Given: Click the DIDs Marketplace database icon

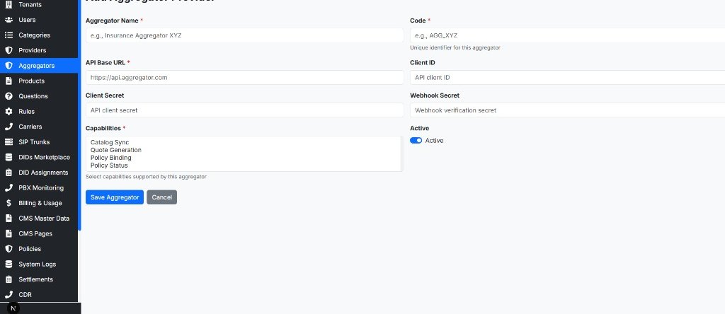Looking at the screenshot, I should 8,157.
